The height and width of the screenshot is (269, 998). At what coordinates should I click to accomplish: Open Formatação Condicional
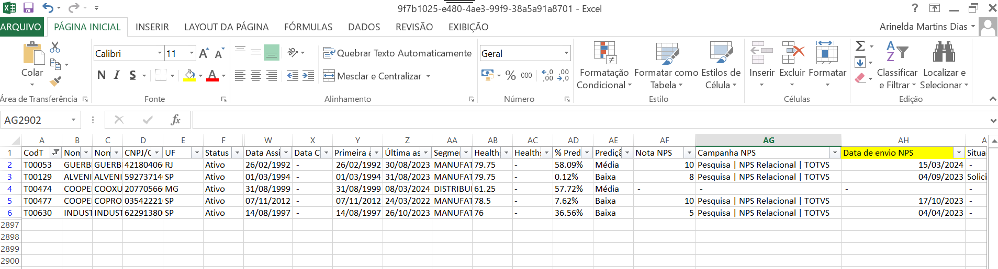click(604, 65)
